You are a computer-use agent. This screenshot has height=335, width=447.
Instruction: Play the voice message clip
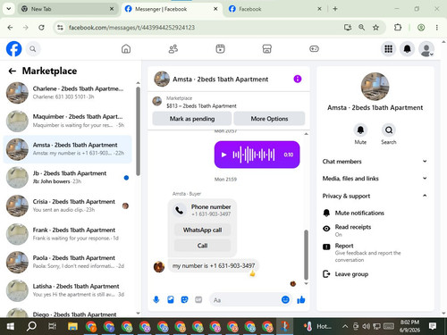[x=223, y=155]
